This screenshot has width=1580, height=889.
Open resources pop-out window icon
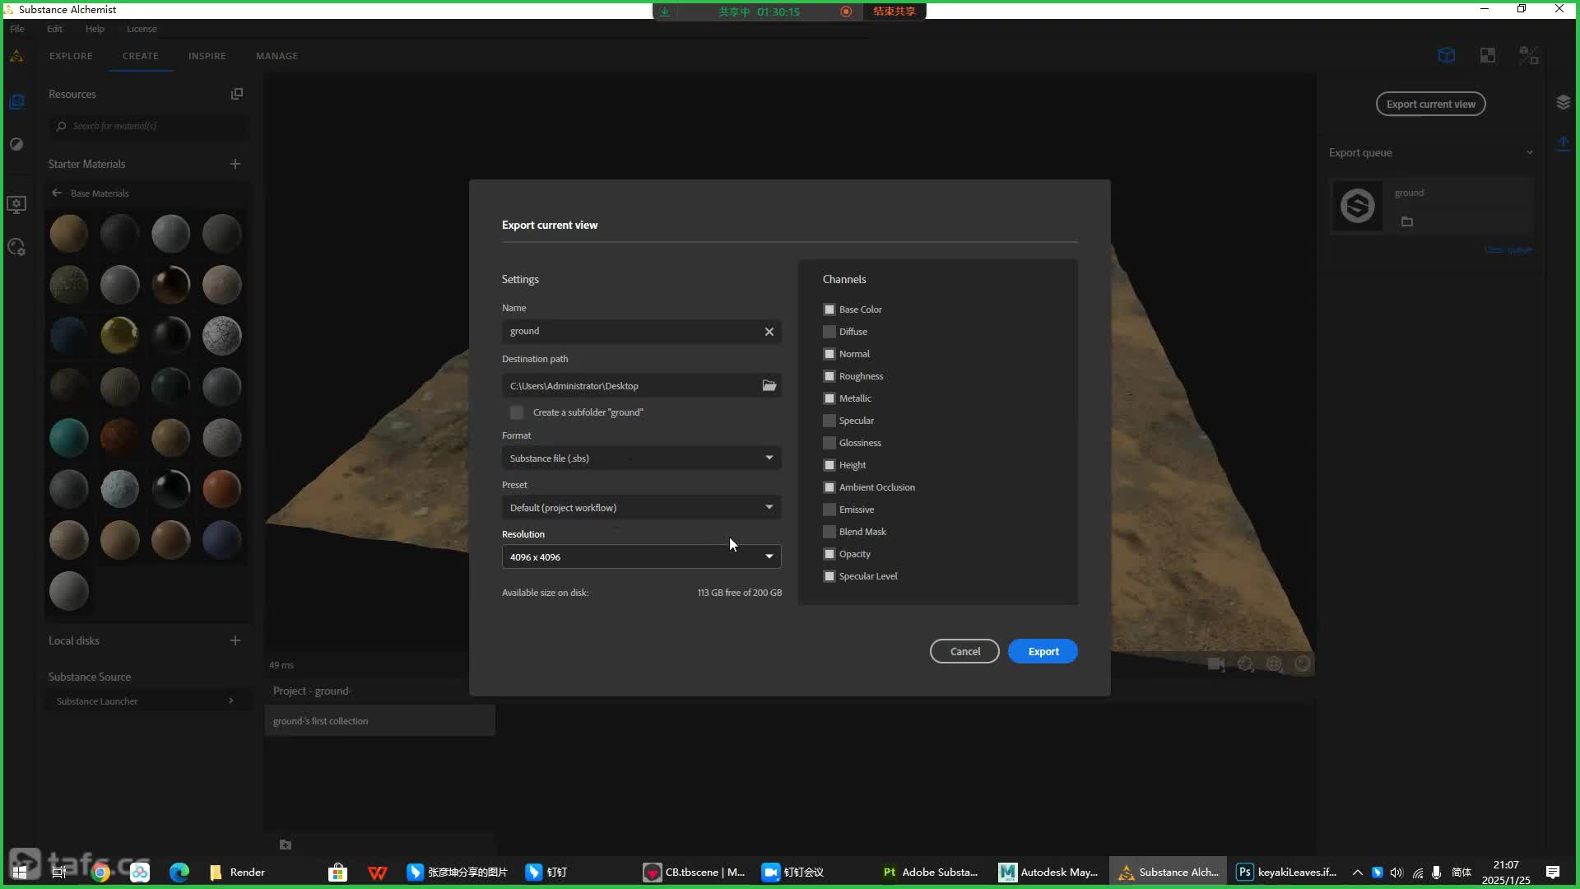pos(237,94)
